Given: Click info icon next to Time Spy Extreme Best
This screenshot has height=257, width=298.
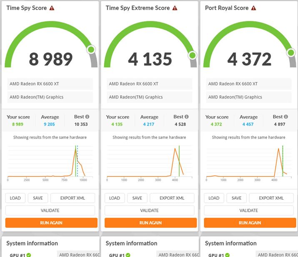Looking at the screenshot, I should [186, 117].
